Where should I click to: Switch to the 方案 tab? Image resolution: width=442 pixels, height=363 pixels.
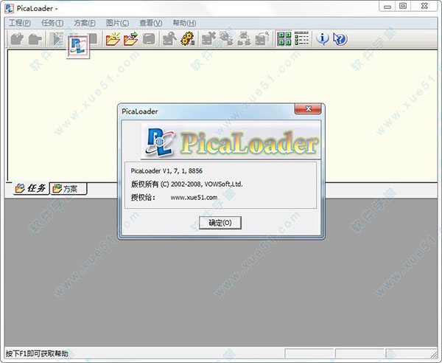pos(69,189)
